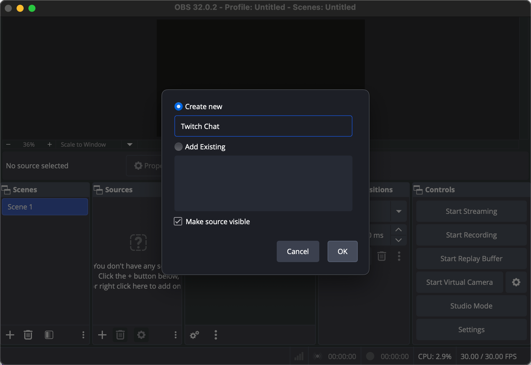
Task: Increase transition duration with the up chevron
Action: coord(399,230)
